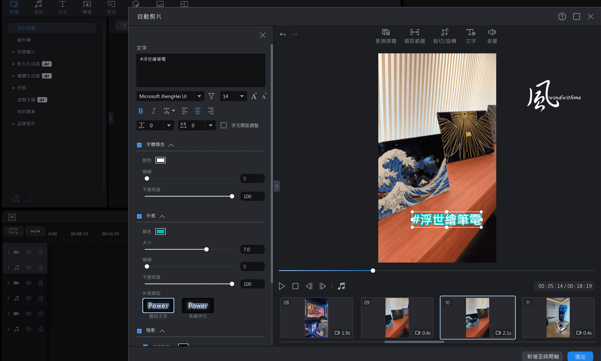The width and height of the screenshot is (601, 361).
Task: Increase font size with larger A icon
Action: tap(254, 96)
